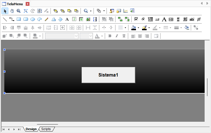Open the font name combo box
The image size is (211, 133).
pos(61,36)
